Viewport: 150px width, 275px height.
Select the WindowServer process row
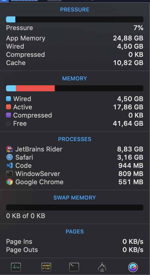click(x=75, y=174)
